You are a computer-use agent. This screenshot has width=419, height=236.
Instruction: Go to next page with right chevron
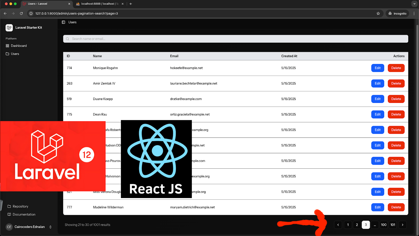(x=403, y=225)
